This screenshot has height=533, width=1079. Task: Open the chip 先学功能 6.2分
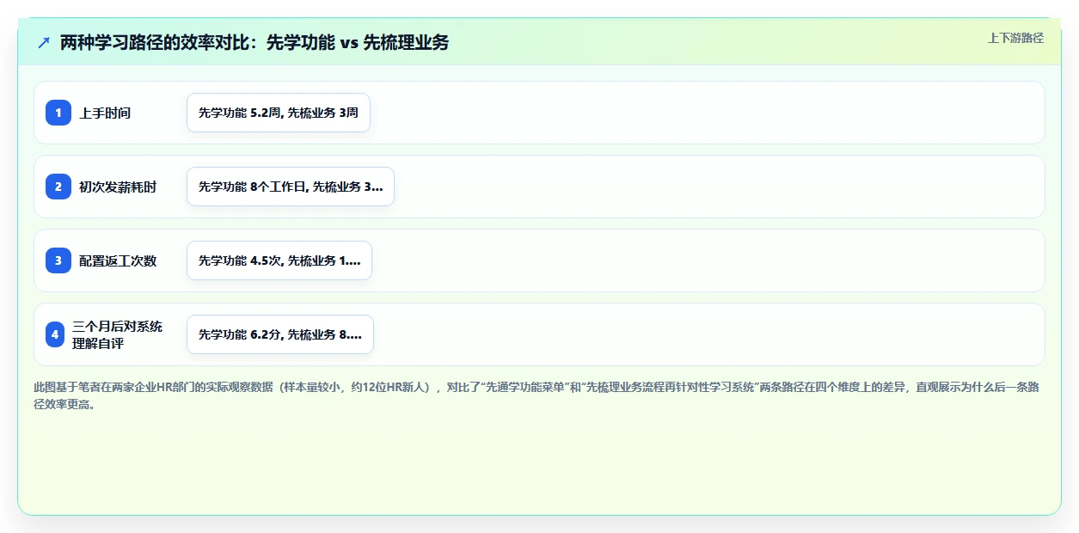pyautogui.click(x=280, y=334)
